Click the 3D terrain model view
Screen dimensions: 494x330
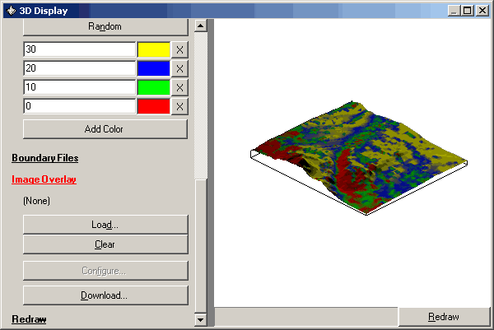[358, 157]
